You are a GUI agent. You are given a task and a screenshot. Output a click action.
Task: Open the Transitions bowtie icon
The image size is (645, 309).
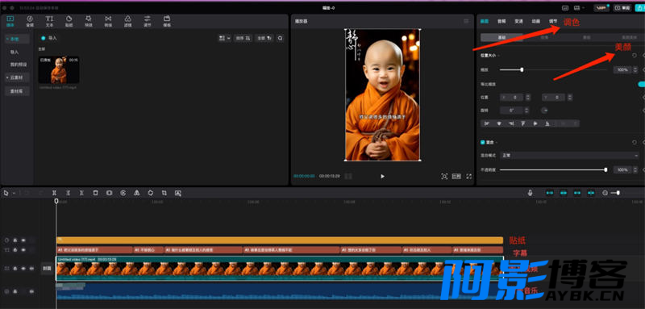pyautogui.click(x=108, y=21)
